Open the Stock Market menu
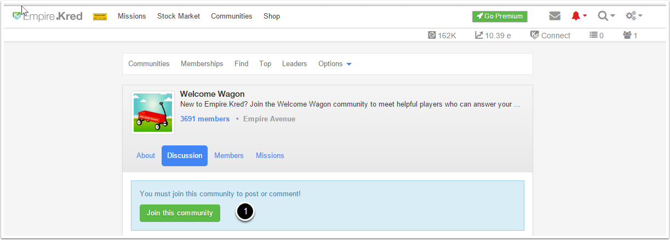The height and width of the screenshot is (240, 670). [179, 16]
